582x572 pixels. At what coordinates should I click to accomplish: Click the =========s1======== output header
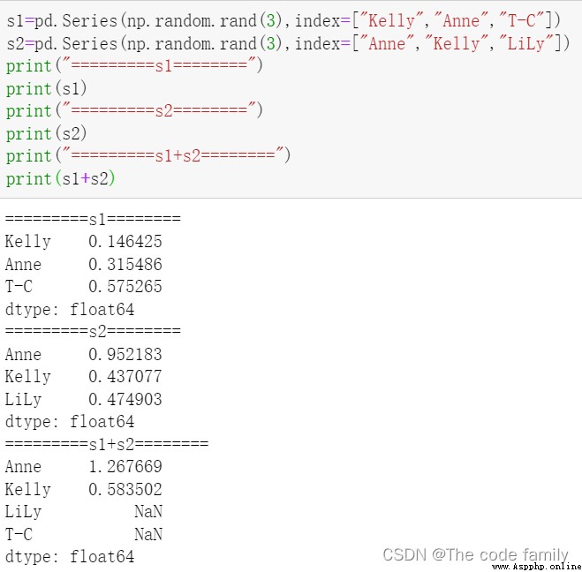click(x=92, y=219)
